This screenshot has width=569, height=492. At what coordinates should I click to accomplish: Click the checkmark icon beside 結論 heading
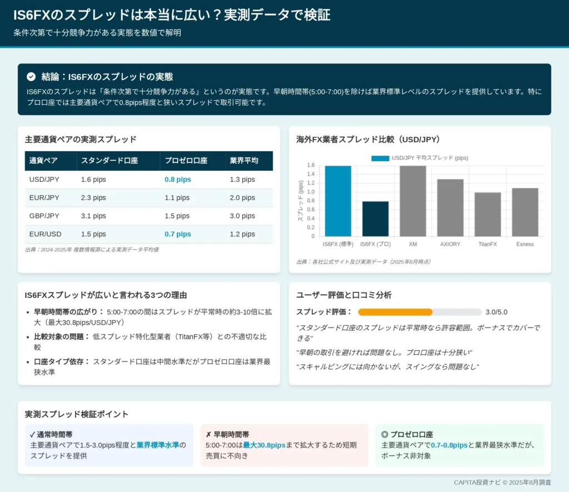tap(31, 77)
